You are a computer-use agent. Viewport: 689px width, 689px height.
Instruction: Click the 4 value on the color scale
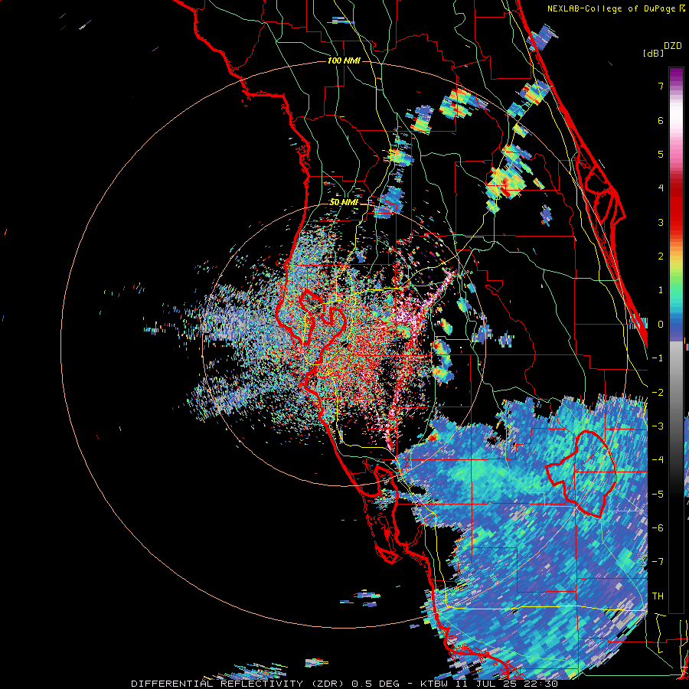pos(661,188)
